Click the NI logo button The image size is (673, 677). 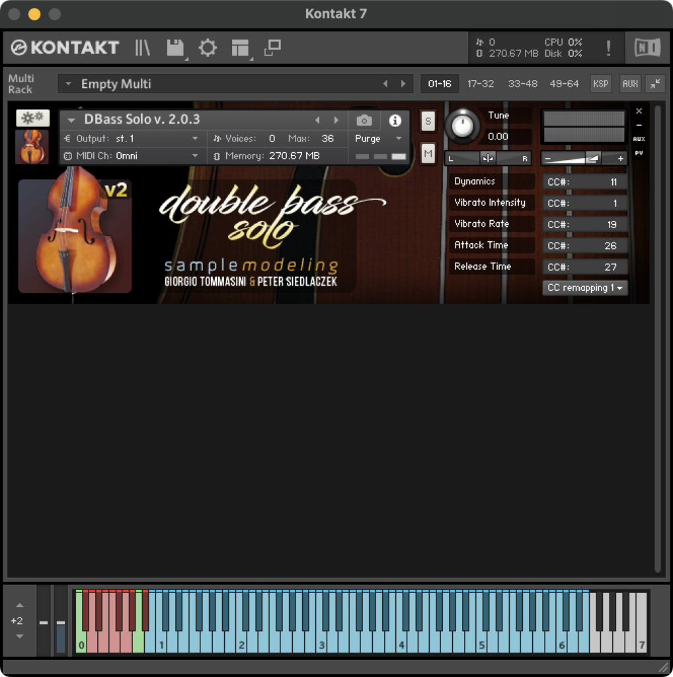(647, 48)
